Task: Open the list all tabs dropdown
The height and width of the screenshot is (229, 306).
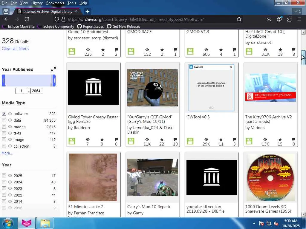Action: (297, 12)
